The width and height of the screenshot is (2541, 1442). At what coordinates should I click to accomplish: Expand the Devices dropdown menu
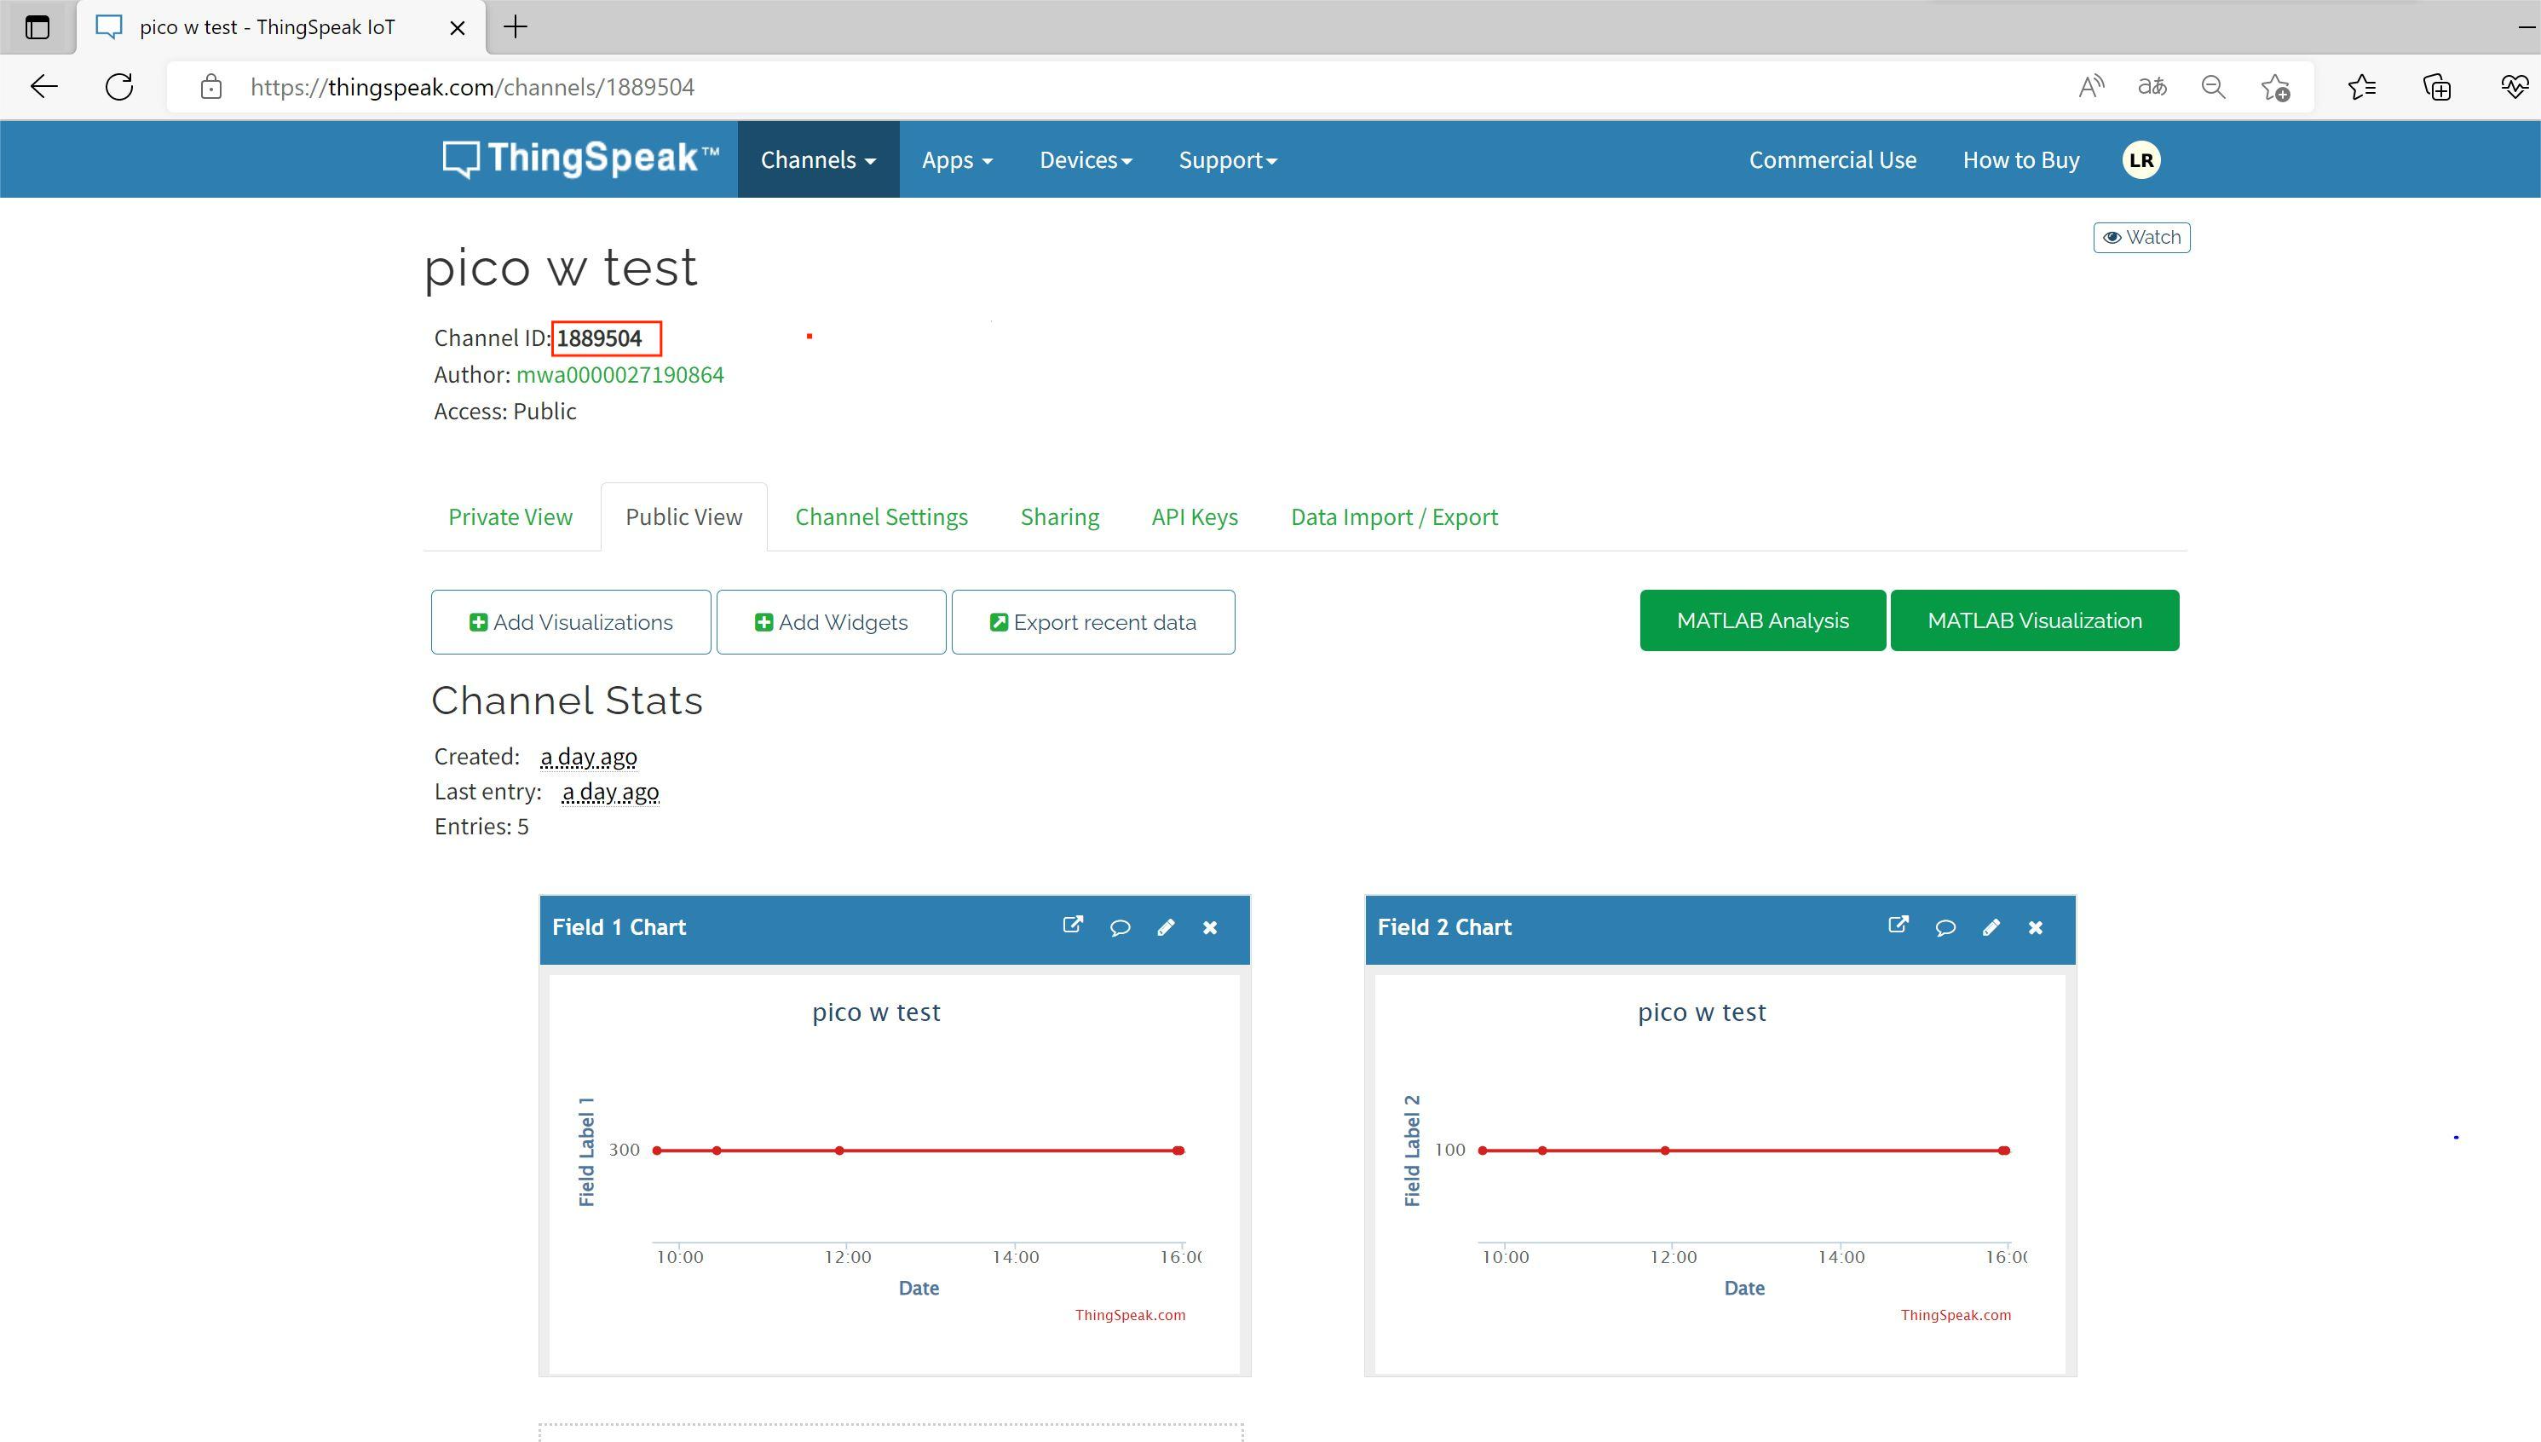[1084, 159]
